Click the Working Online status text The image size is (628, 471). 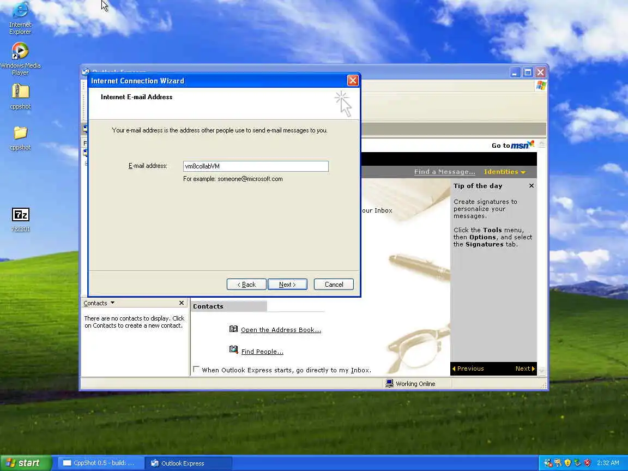(x=415, y=384)
